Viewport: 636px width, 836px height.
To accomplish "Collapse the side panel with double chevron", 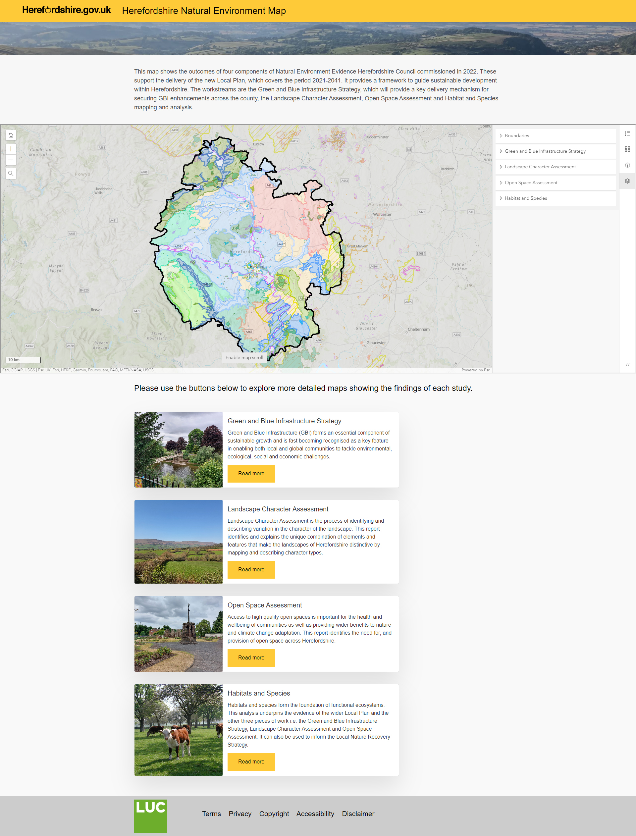I will point(627,364).
